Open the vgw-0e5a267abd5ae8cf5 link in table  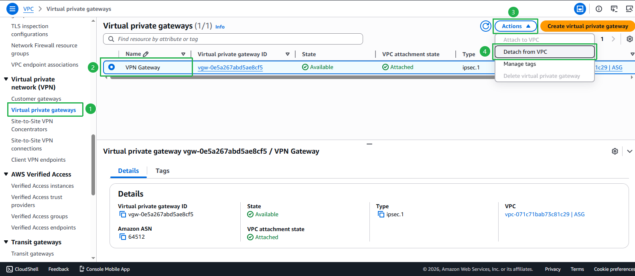point(230,67)
